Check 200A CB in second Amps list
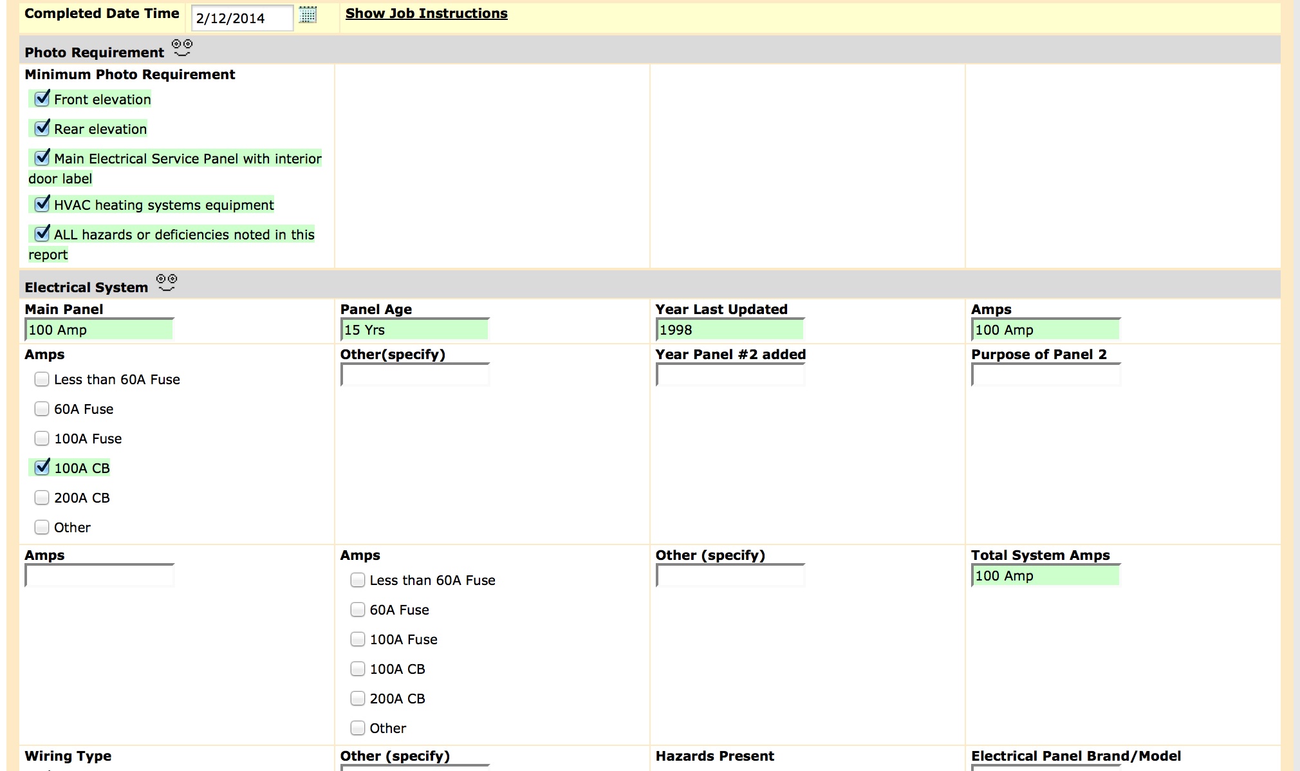This screenshot has height=771, width=1300. coord(358,698)
